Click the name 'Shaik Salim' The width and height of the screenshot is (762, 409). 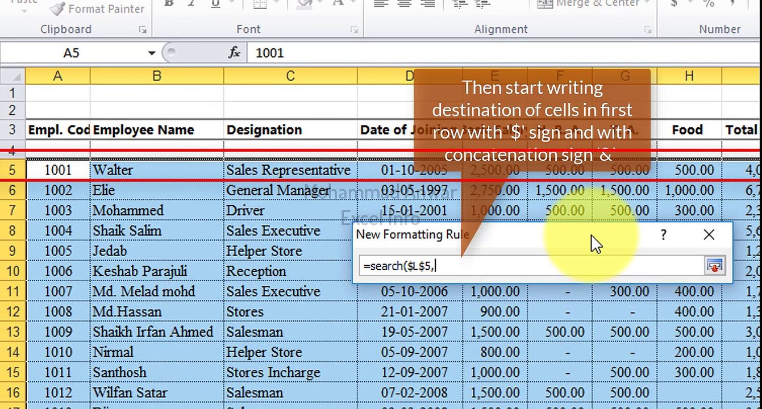(127, 231)
